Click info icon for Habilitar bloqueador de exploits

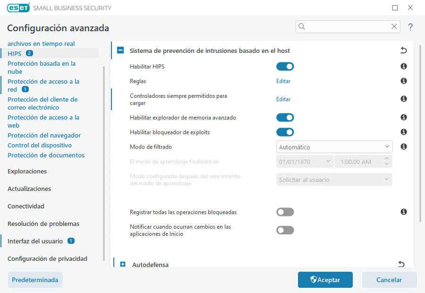[x=404, y=132]
